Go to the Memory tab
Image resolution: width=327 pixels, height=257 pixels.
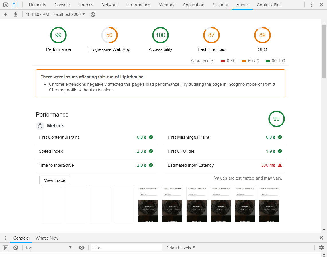pos(167,5)
